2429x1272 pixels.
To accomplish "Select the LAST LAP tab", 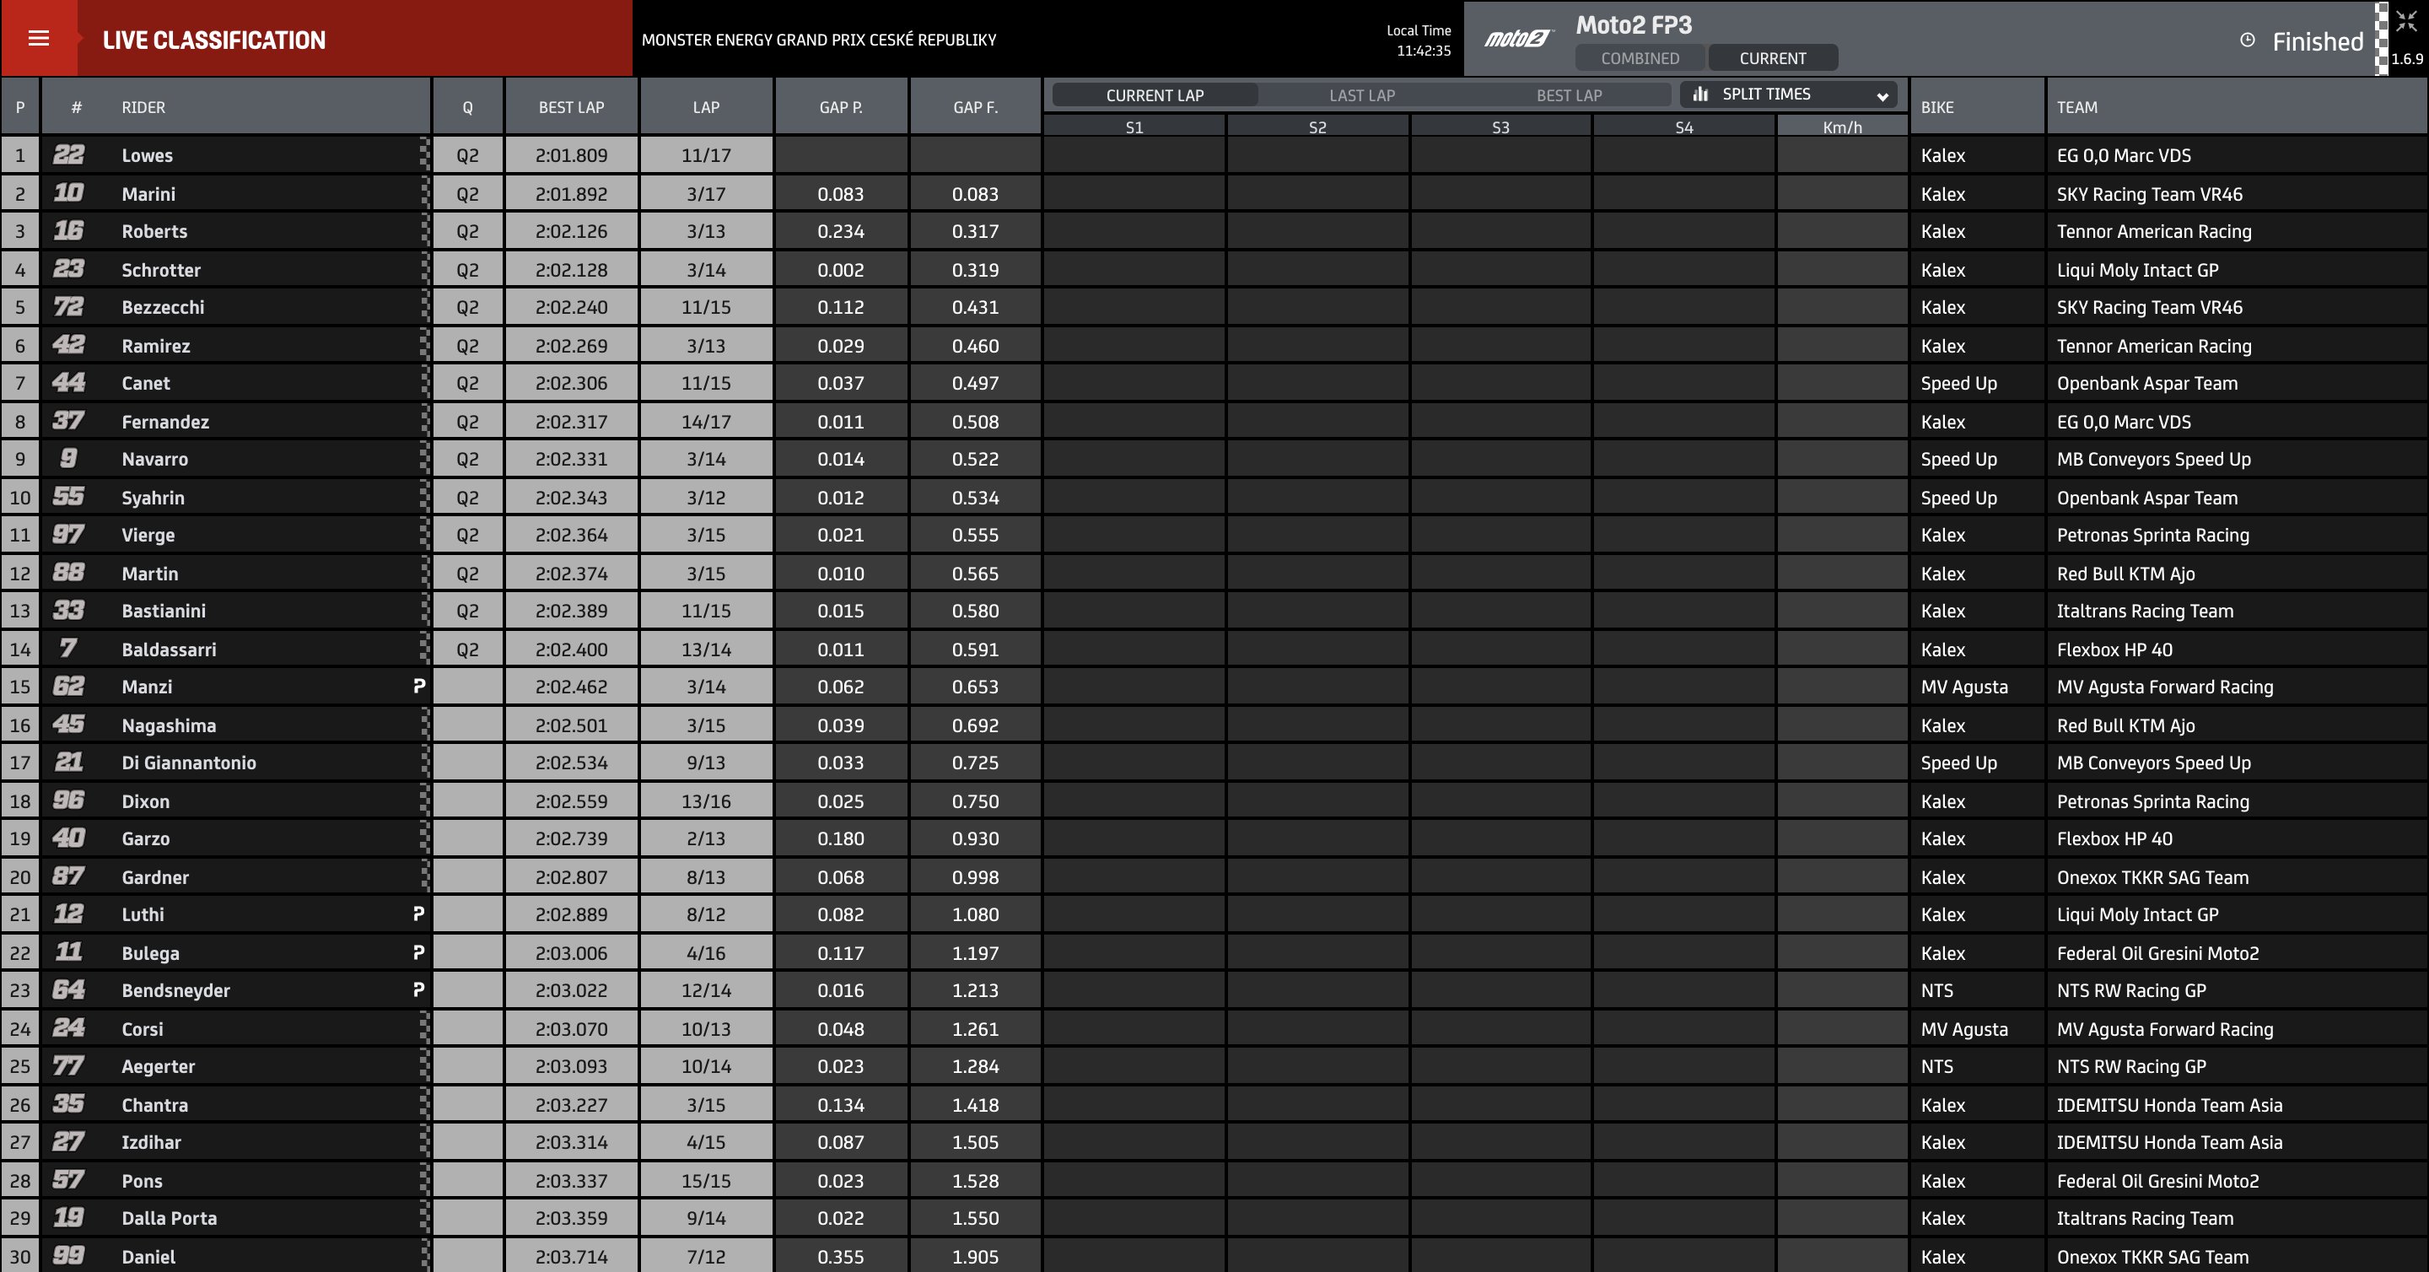I will tap(1361, 95).
